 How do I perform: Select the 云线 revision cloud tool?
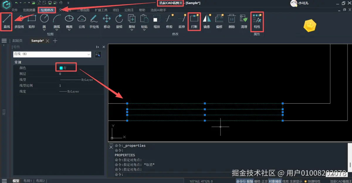82,21
